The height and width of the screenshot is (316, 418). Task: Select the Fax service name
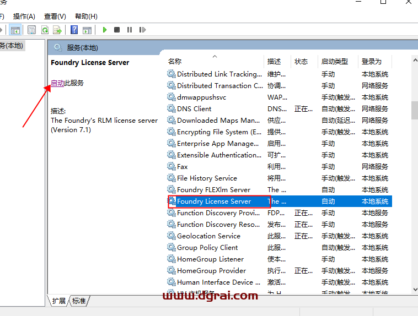(183, 167)
